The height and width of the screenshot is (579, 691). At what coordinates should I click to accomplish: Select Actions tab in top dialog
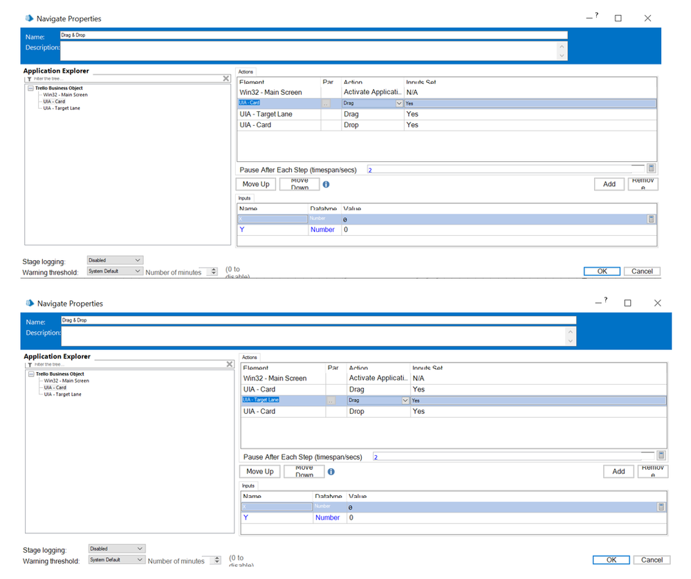(246, 72)
